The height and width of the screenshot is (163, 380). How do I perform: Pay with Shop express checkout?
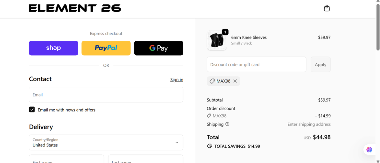coord(53,48)
